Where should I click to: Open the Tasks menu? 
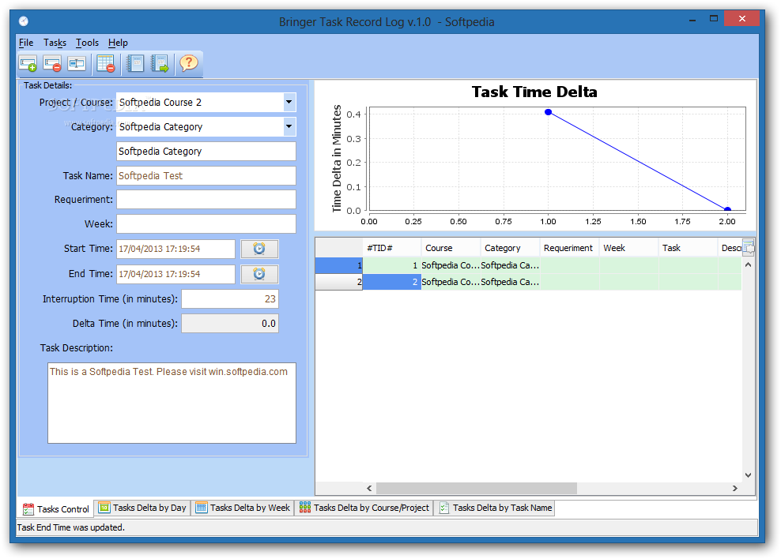55,43
